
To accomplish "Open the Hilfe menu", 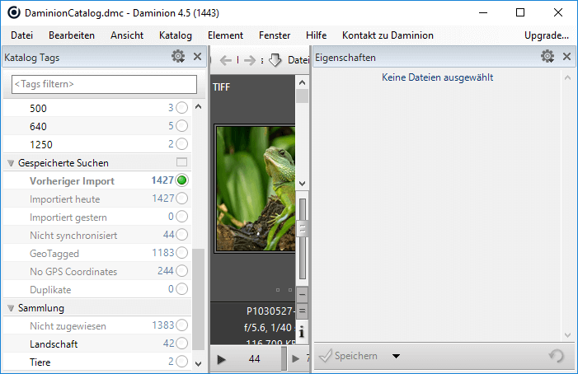I will point(317,35).
